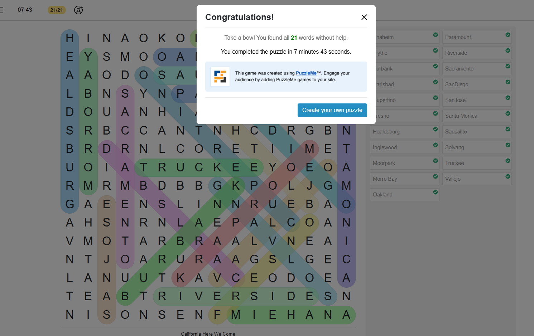Viewport: 534px width, 336px height.
Task: Click the checkmark beside Vallejo
Action: pyautogui.click(x=507, y=176)
